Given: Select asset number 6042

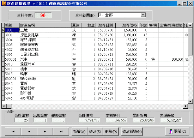Looking at the screenshot, I should pyautogui.click(x=12, y=84).
